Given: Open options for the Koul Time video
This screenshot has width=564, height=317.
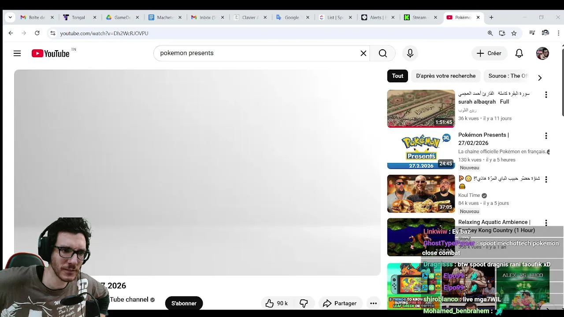Looking at the screenshot, I should [546, 179].
